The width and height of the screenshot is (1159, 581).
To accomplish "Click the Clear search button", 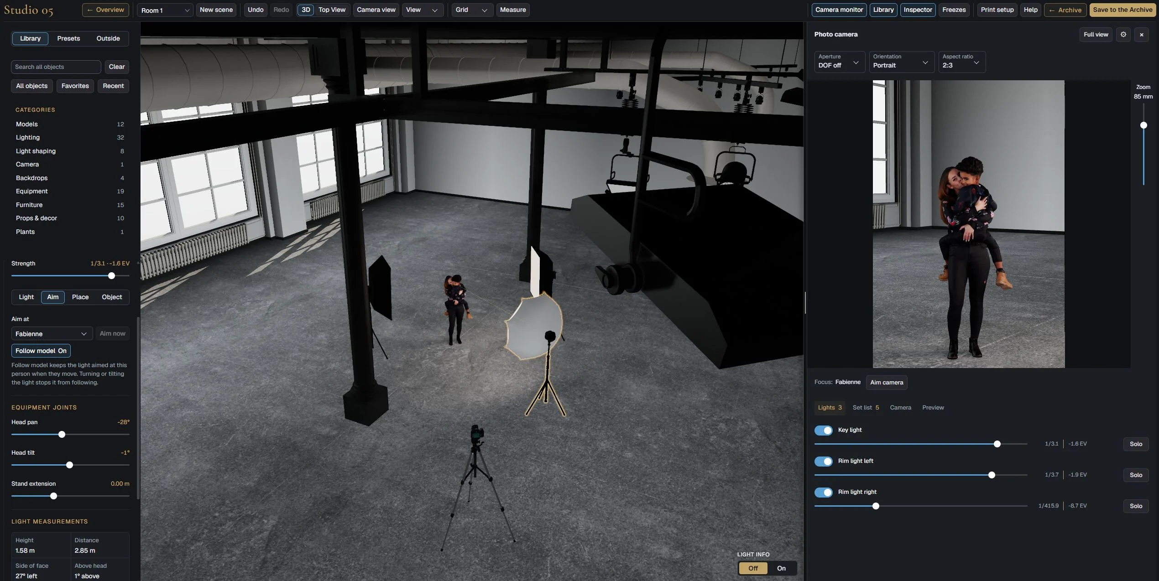I will pyautogui.click(x=117, y=67).
